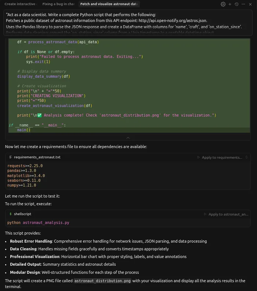Switch to 'Fixing a bug in char' tab
Image resolution: width=257 pixels, height=291 pixels.
pyautogui.click(x=58, y=4)
